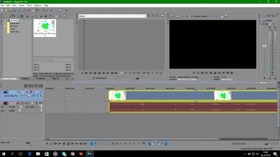
Task: Click the Undo arrow in main toolbar
Action: [x=43, y=10]
